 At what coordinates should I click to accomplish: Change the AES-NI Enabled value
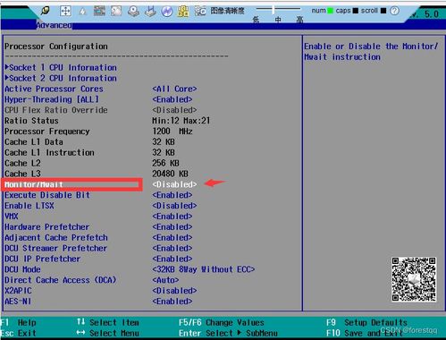[173, 302]
